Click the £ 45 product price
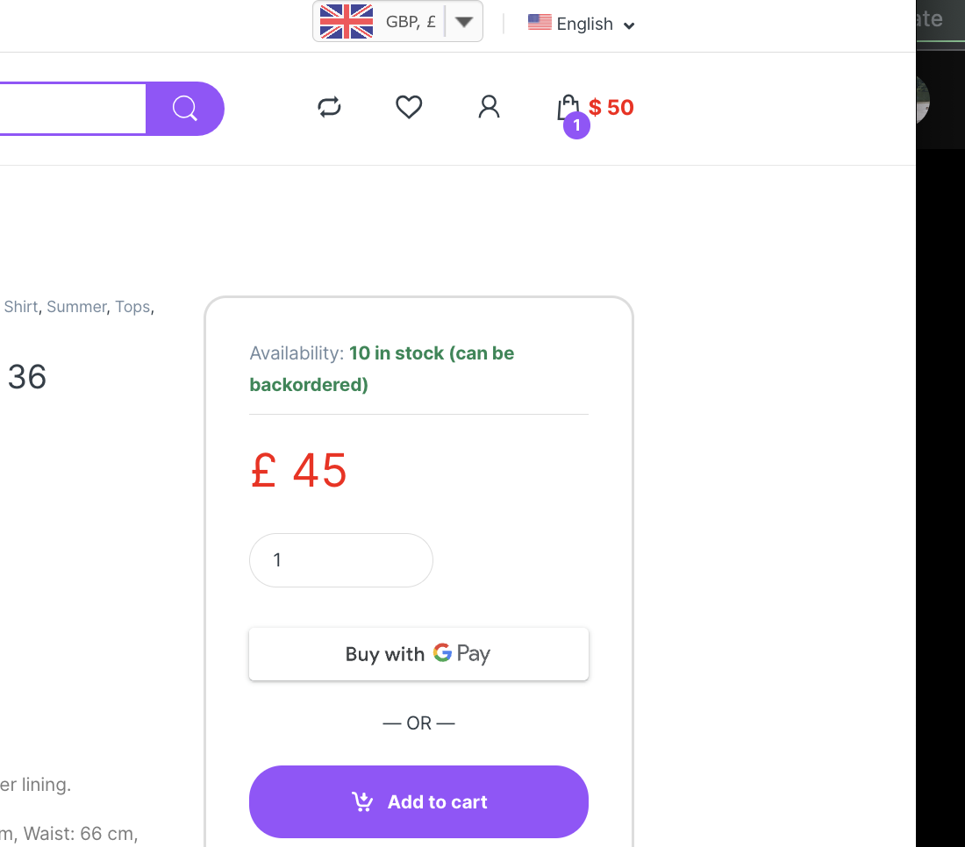965x847 pixels. tap(299, 471)
